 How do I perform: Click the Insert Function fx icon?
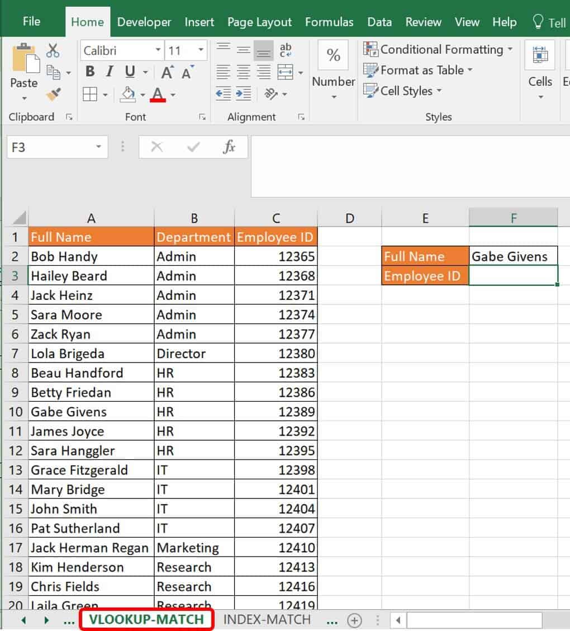(229, 147)
